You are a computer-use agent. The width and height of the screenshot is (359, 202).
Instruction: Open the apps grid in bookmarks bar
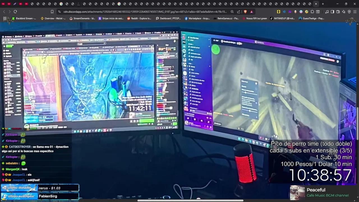(x=5, y=19)
